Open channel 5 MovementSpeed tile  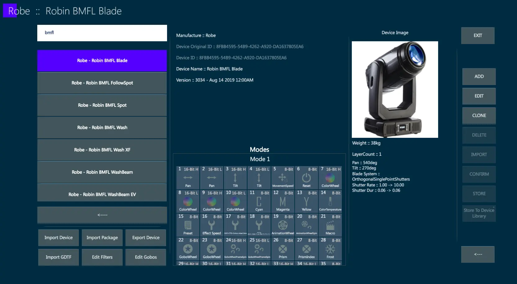(x=283, y=178)
